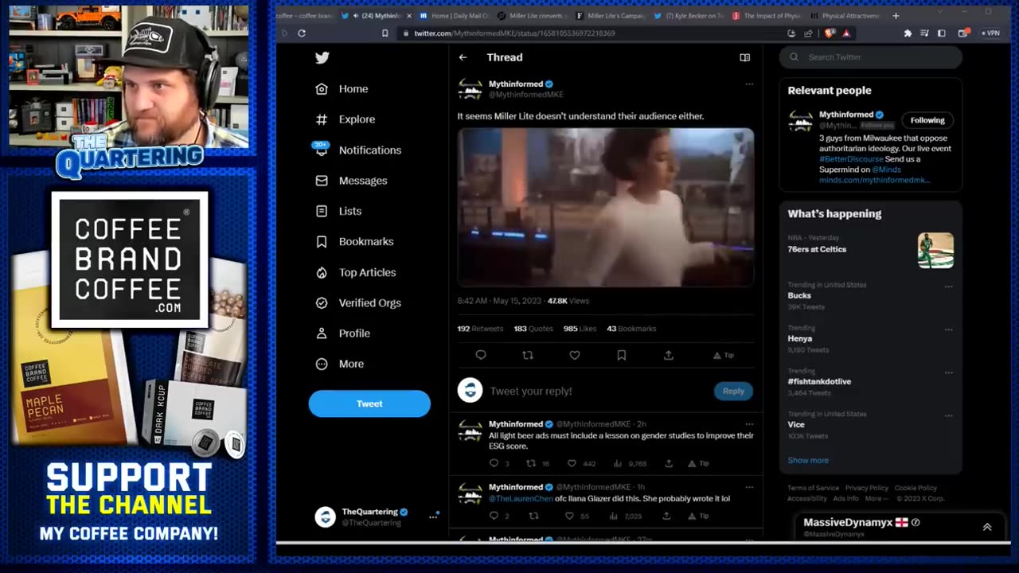Reply to the Ilana Glazer tweet
The image size is (1019, 573).
(x=494, y=516)
